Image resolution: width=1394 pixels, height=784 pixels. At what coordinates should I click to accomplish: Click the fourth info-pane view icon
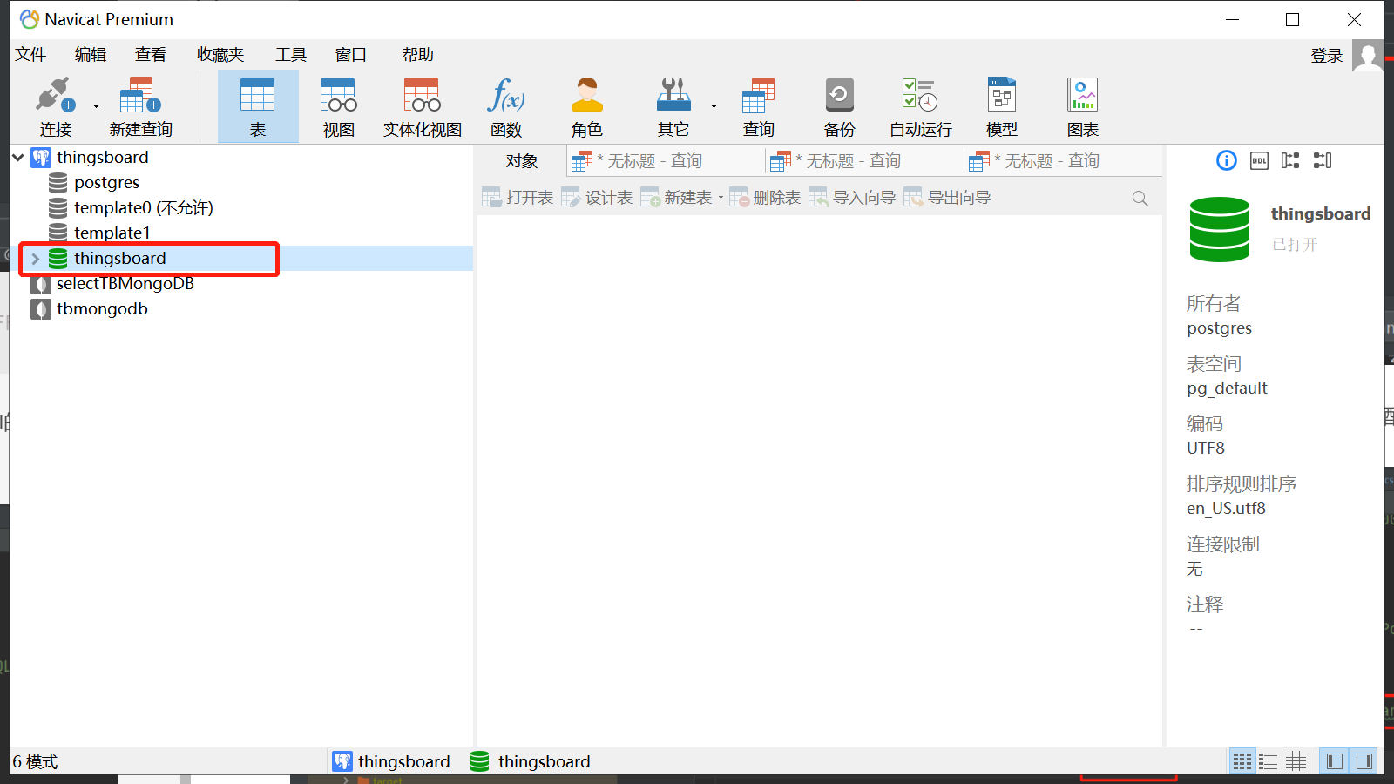tap(1323, 160)
